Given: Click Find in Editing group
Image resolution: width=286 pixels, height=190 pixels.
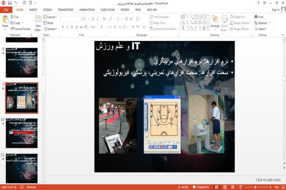Looking at the screenshot, I should click(259, 17).
